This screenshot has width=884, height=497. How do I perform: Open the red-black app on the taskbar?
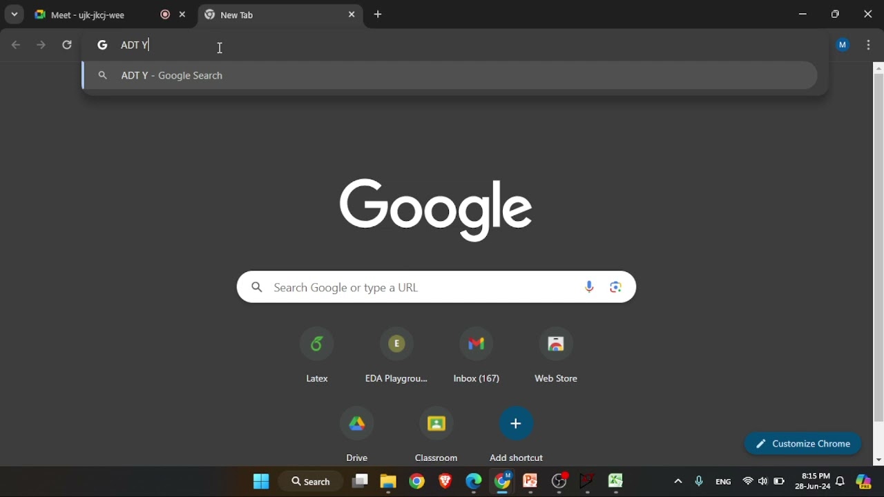coord(588,482)
